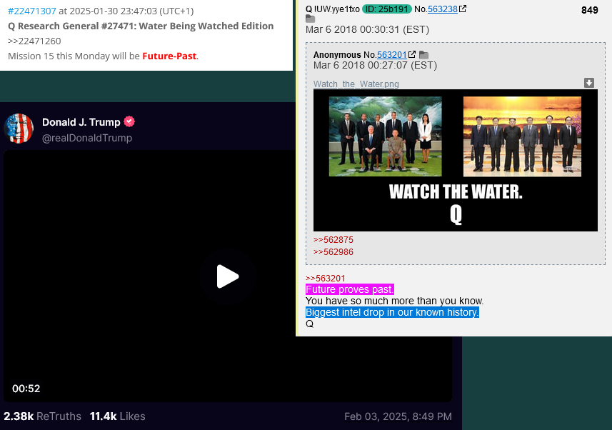Click folder icon under Q tripcode
Screen dimensions: 612x430
(311, 19)
